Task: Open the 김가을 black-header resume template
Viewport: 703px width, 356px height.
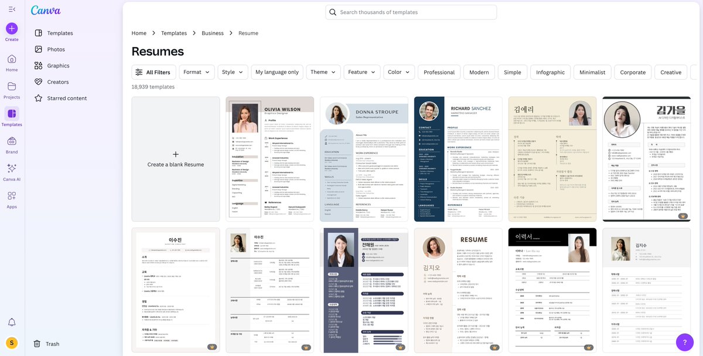Action: 647,159
